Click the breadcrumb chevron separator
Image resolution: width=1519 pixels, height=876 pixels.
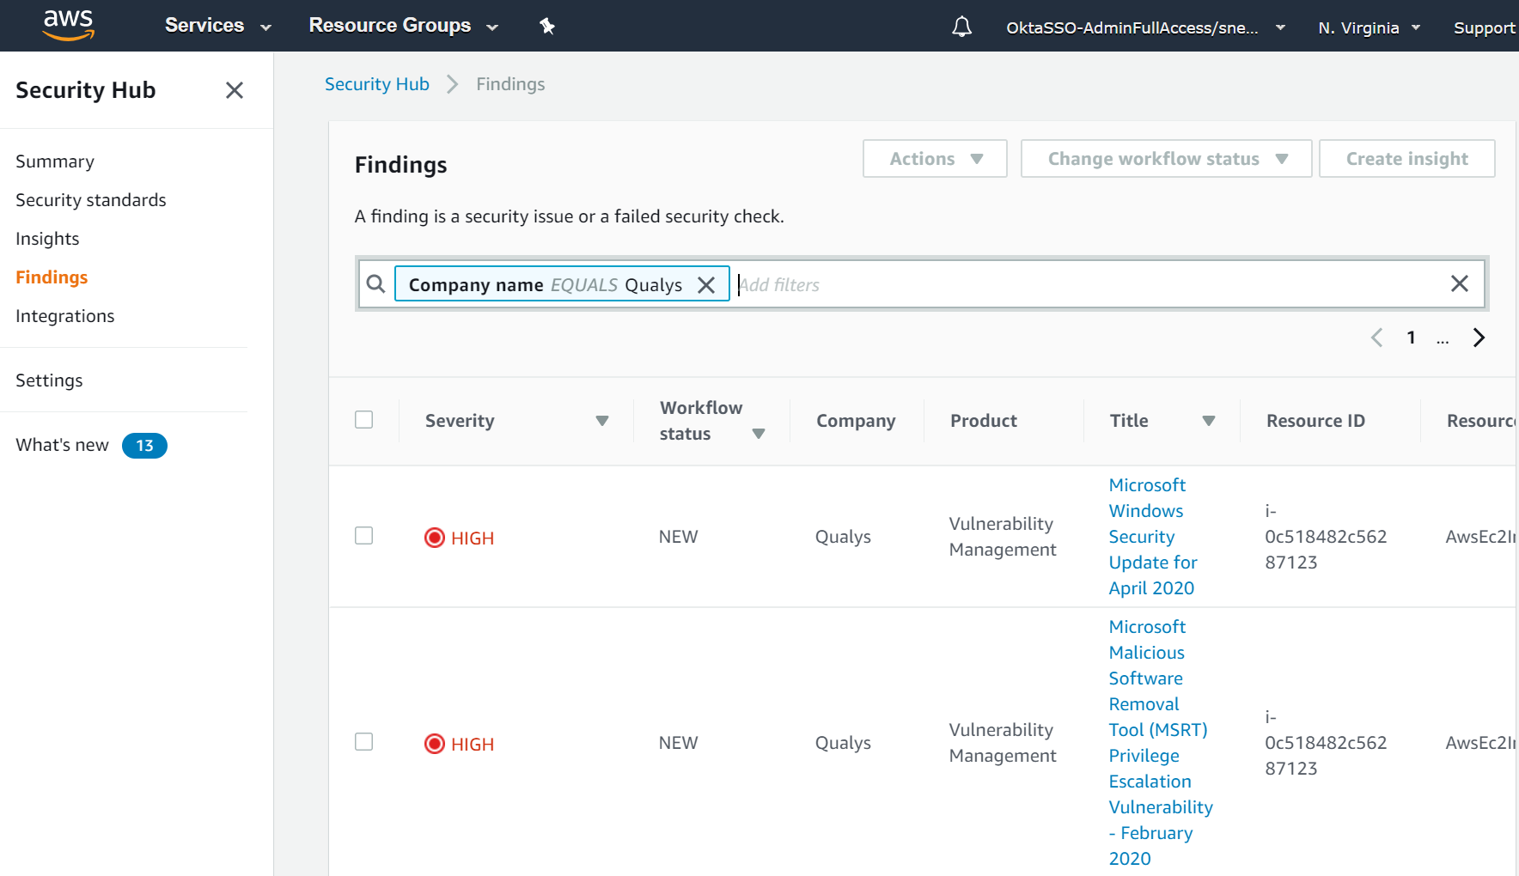(453, 84)
